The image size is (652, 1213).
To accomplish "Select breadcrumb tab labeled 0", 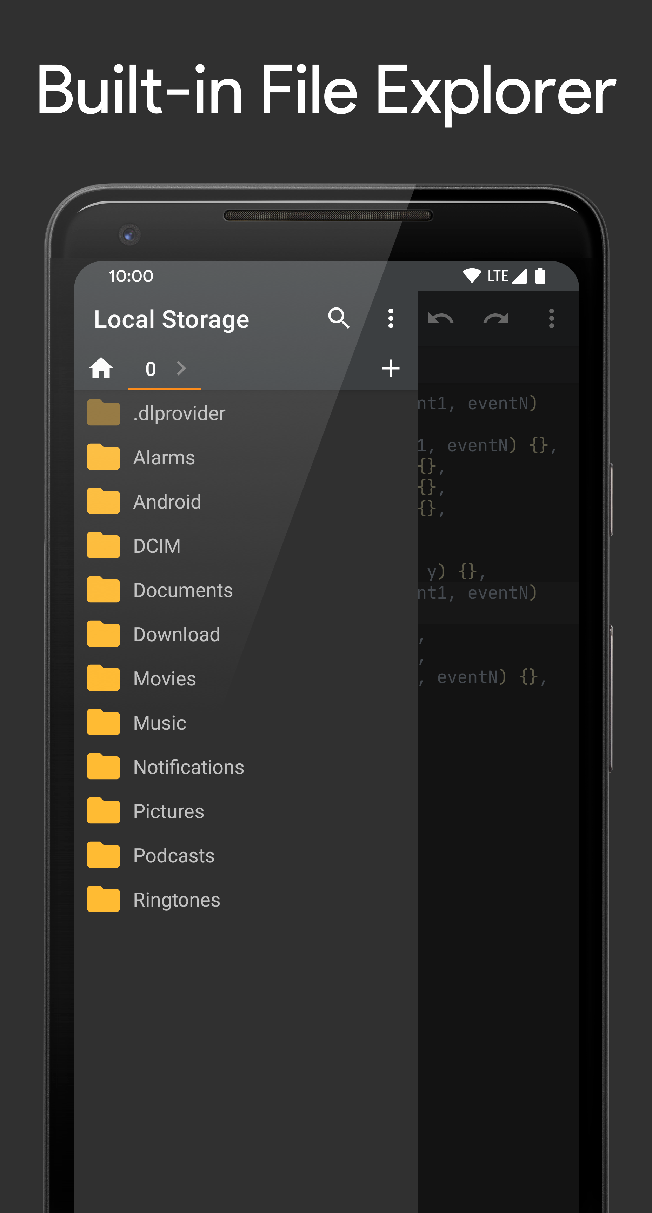I will click(x=151, y=369).
